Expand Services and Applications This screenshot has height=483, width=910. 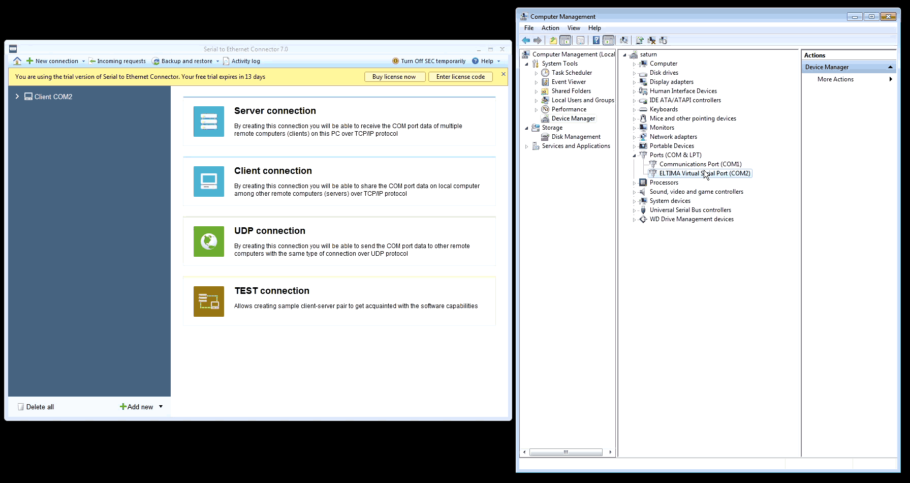[526, 146]
